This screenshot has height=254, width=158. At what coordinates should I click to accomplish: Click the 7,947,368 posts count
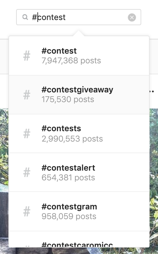[71, 61]
